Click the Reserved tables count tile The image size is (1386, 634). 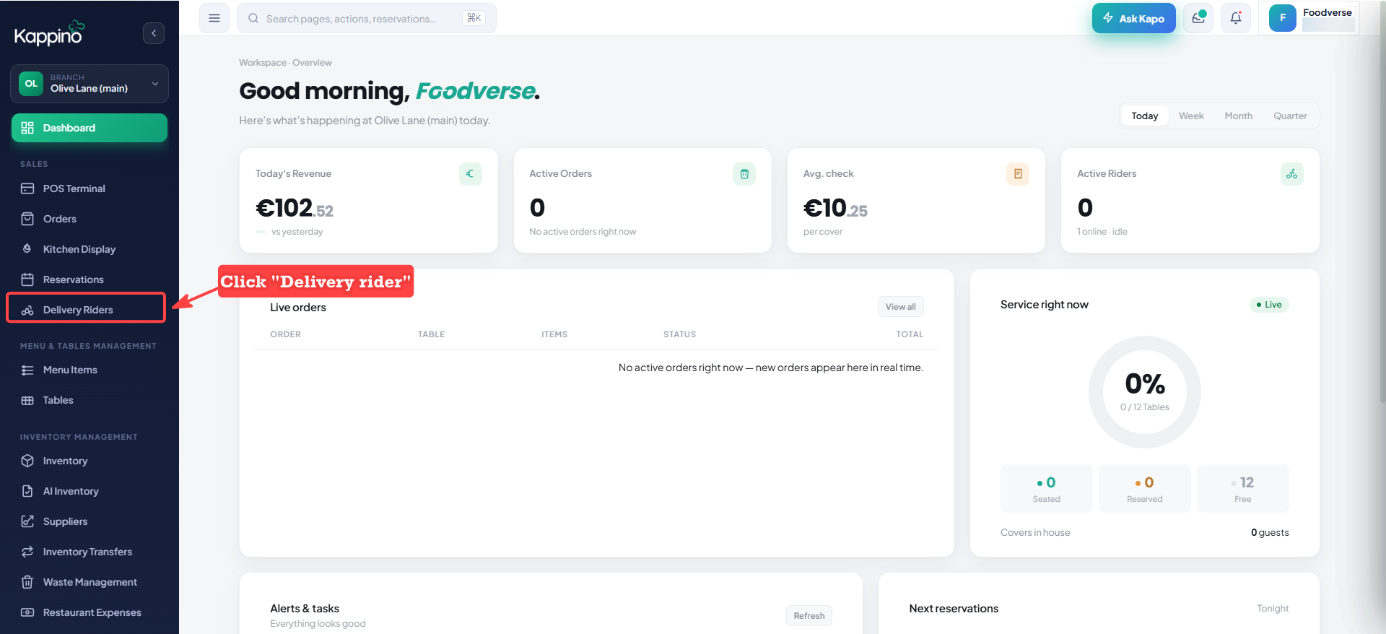tap(1144, 489)
